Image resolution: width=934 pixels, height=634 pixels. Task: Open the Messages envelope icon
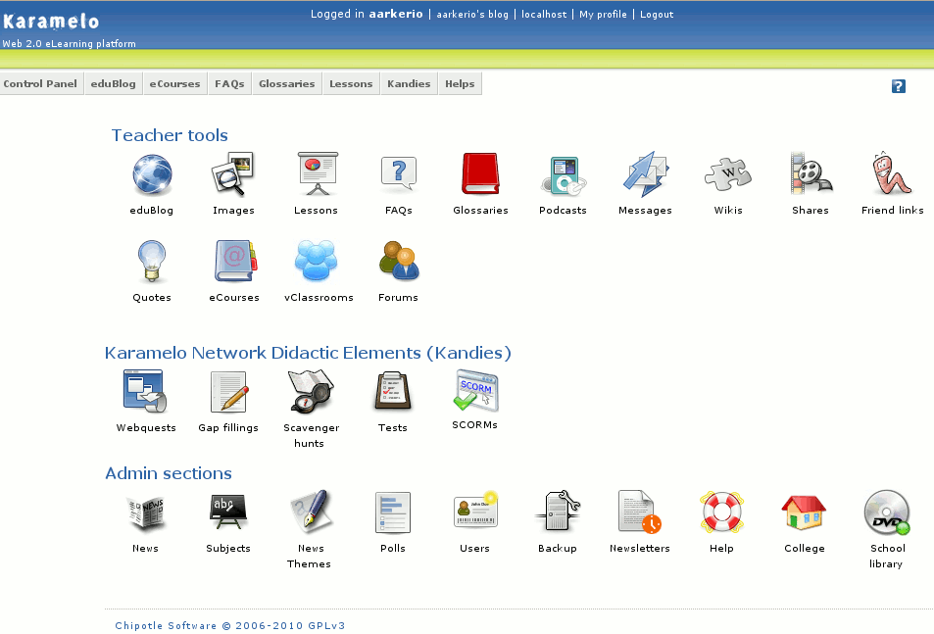[x=646, y=174]
